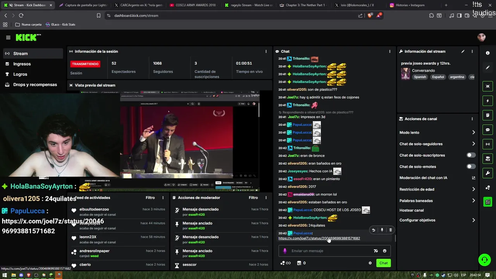Screen dimensions: 496x279
Task: Open a new browser tab with the plus button
Action: tap(446, 5)
